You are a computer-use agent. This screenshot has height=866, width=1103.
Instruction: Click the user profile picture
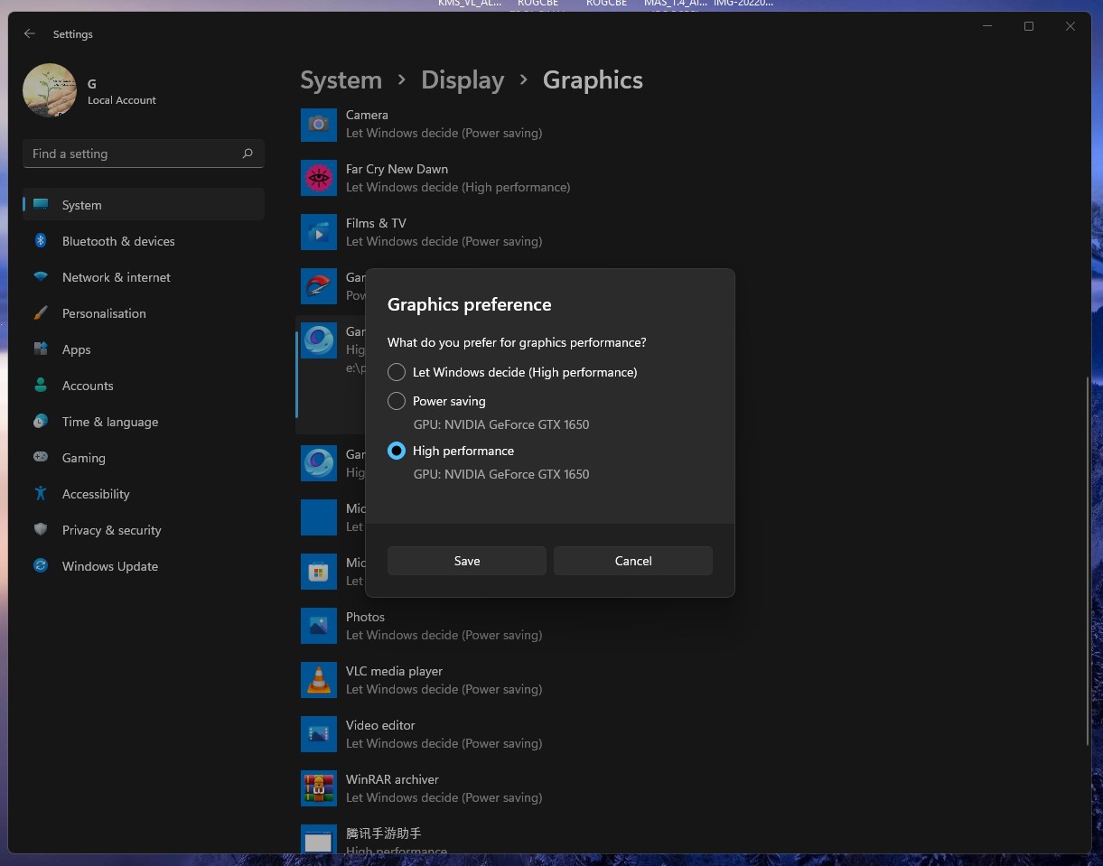[x=50, y=90]
